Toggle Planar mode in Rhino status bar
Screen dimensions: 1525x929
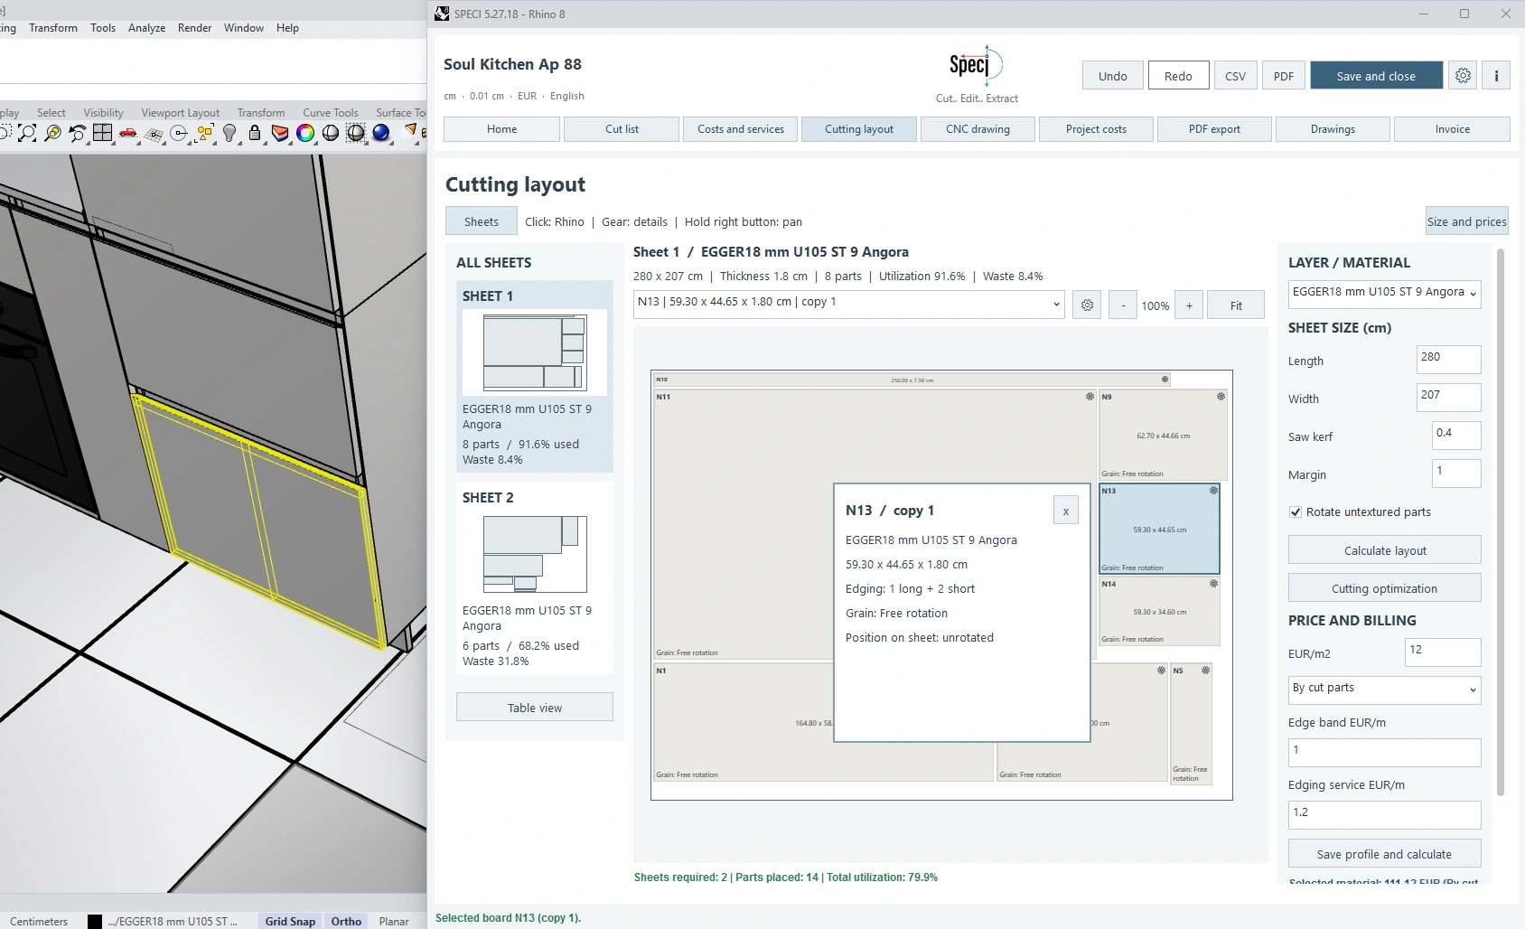[394, 922]
